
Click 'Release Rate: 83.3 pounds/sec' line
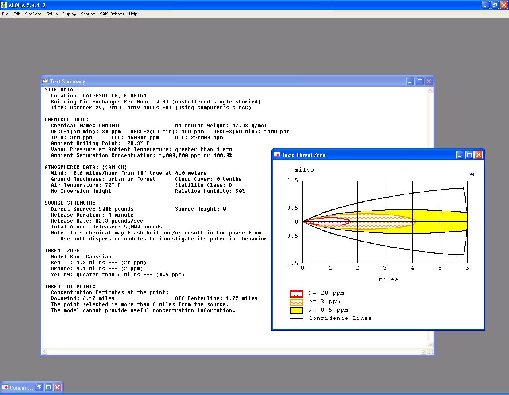pos(97,221)
